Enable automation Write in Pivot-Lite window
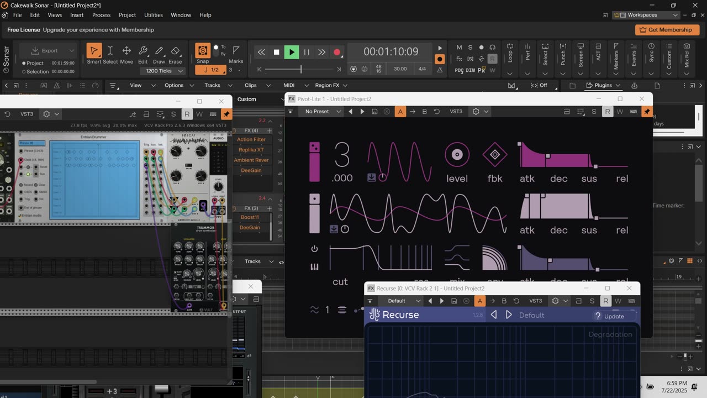Image resolution: width=707 pixels, height=398 pixels. click(620, 112)
